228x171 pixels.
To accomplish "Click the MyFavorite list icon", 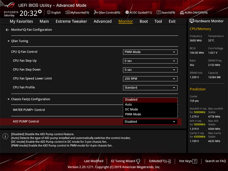I will [x=67, y=12].
